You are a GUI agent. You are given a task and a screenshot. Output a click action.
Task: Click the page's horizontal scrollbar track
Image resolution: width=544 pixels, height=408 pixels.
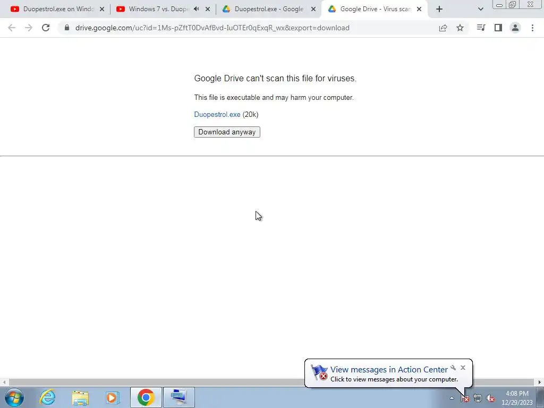pyautogui.click(x=272, y=382)
